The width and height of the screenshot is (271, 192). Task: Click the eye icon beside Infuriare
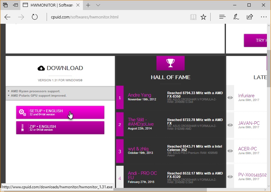pos(230,98)
